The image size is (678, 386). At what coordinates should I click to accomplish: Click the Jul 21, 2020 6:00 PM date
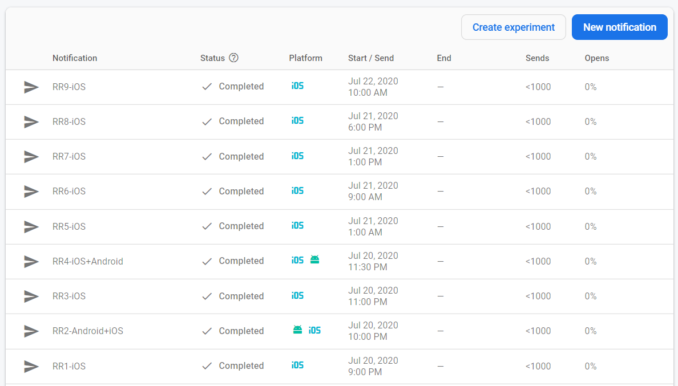(x=373, y=122)
